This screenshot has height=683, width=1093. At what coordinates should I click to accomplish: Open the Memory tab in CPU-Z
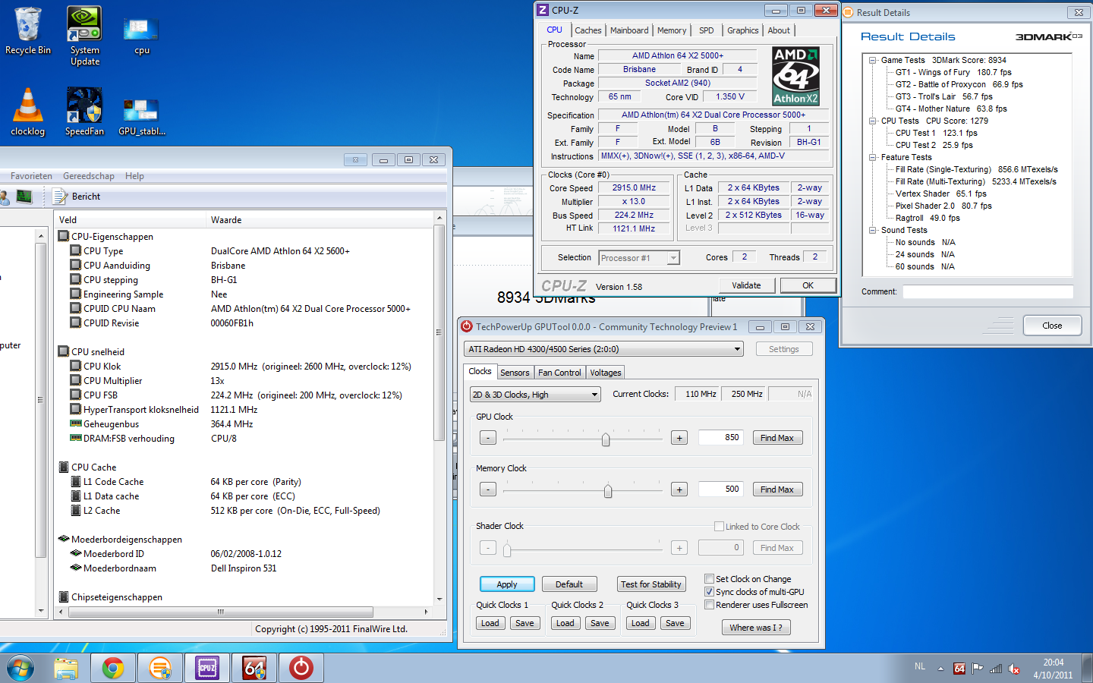[672, 30]
